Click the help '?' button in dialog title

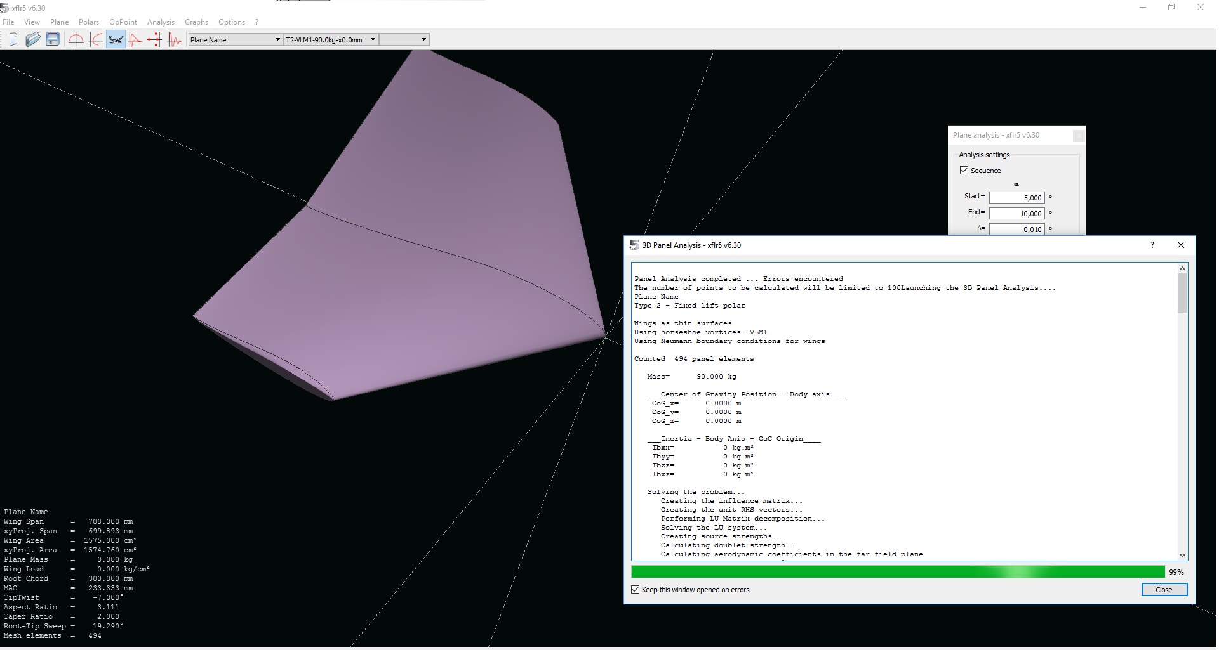point(1152,245)
